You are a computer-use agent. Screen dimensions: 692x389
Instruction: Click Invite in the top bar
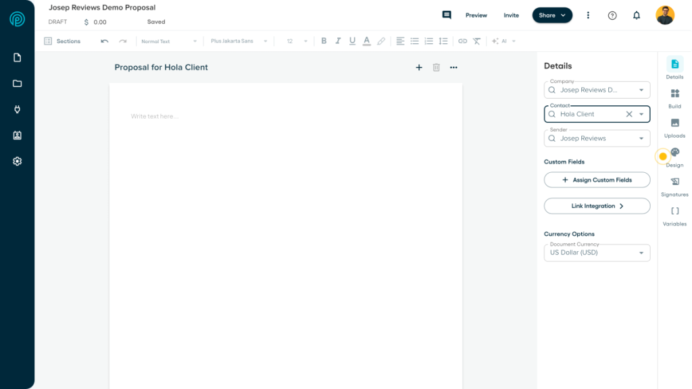pos(511,16)
